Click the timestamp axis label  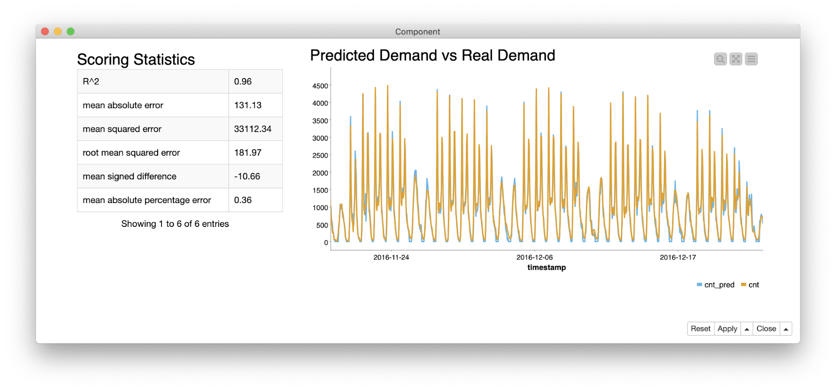coord(547,267)
